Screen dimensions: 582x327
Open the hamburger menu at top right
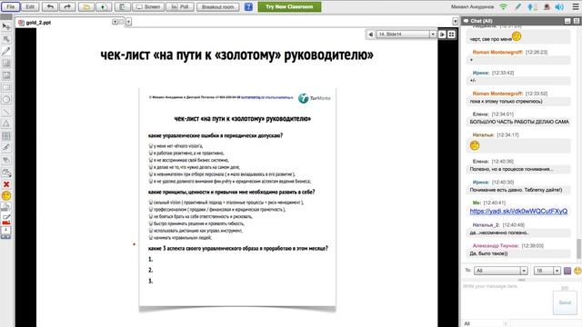click(576, 6)
